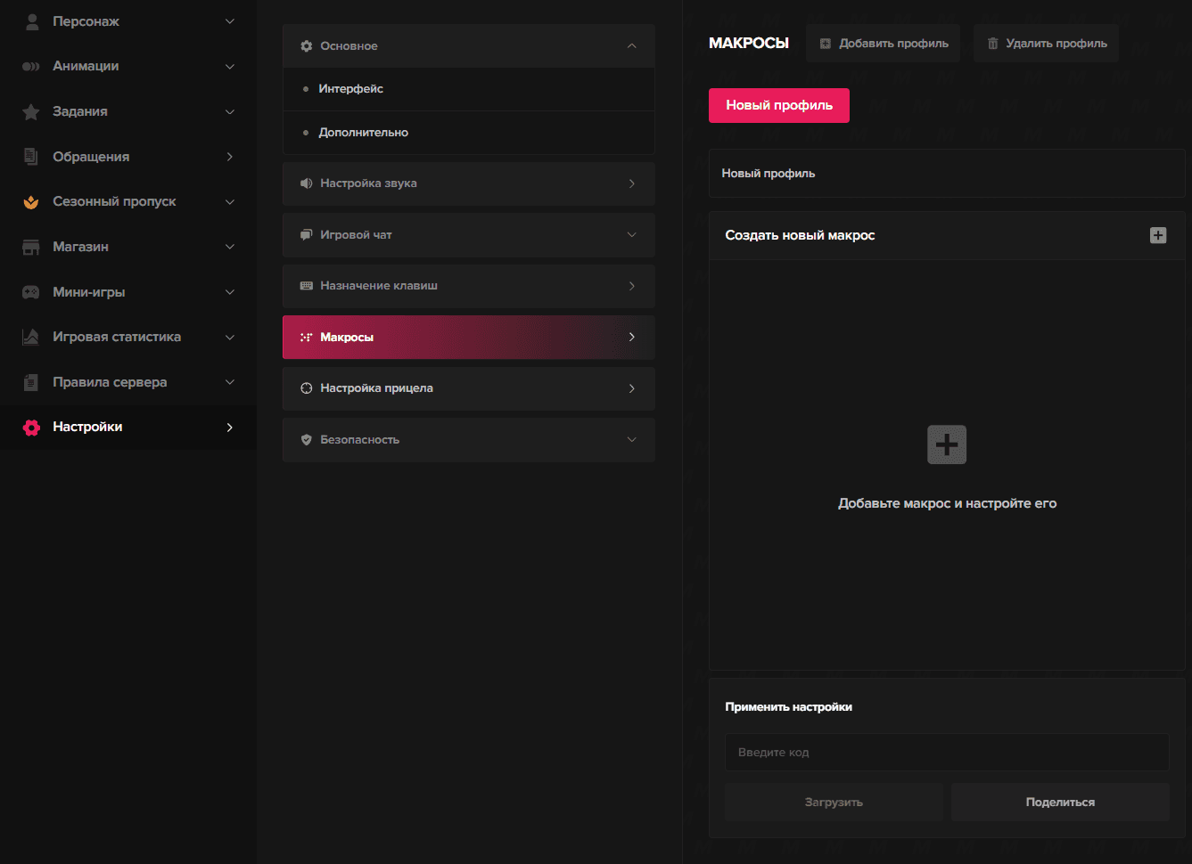This screenshot has width=1192, height=864.
Task: Click the person icon next to Персонаж
Action: click(x=32, y=21)
